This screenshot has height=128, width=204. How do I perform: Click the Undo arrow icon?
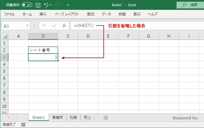point(46,5)
